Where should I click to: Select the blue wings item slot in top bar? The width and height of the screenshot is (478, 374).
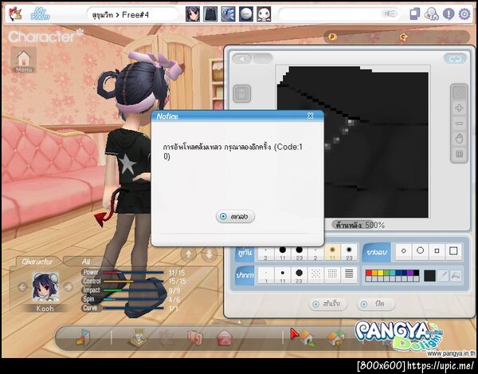tap(228, 14)
